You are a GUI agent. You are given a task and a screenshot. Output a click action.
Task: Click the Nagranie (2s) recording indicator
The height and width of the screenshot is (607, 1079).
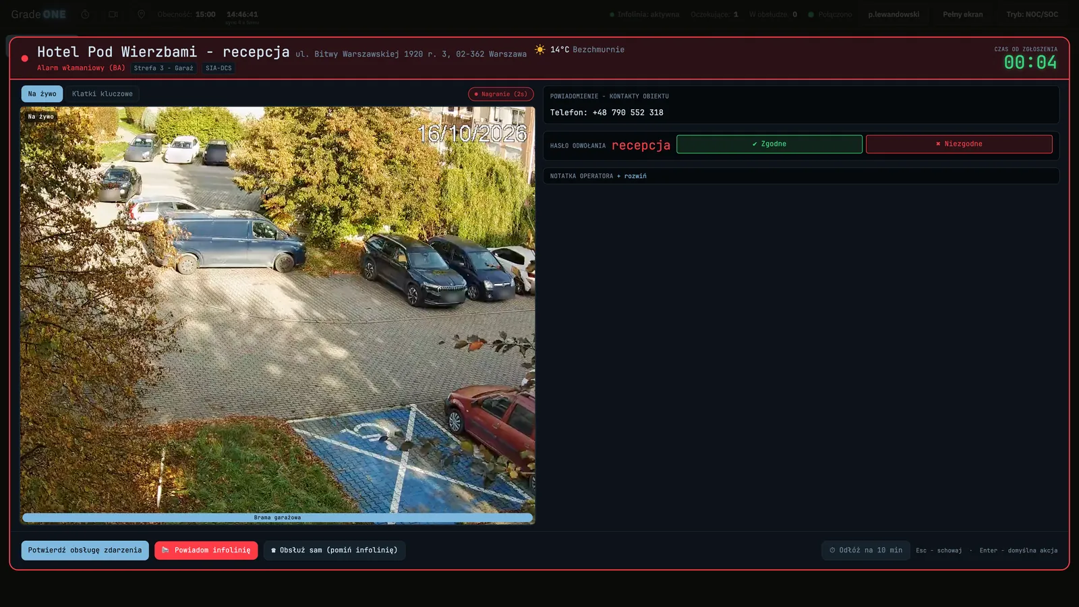[x=501, y=94]
